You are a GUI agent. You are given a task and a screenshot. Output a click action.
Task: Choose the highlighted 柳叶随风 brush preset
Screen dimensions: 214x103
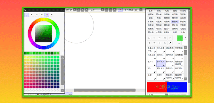click(x=161, y=63)
